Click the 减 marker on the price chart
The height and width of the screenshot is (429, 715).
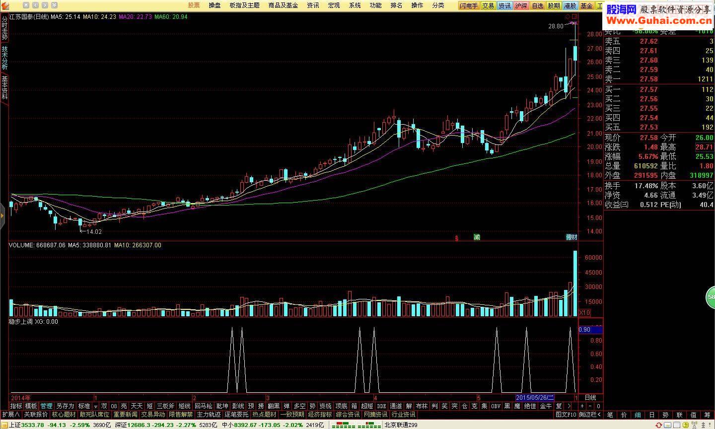point(477,237)
